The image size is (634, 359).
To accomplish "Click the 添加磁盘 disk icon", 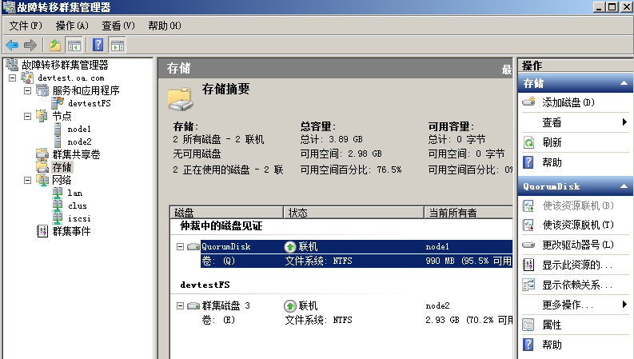I will click(529, 102).
